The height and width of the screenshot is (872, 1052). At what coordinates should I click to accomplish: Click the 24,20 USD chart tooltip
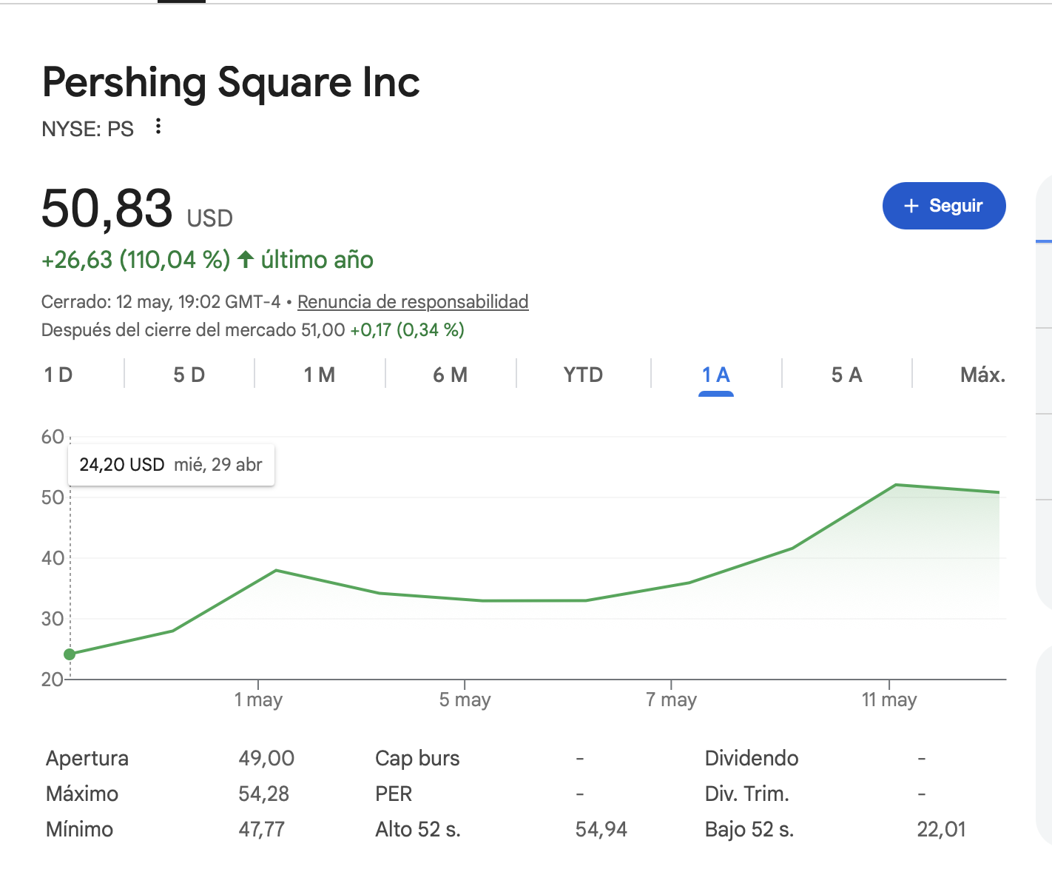click(171, 465)
